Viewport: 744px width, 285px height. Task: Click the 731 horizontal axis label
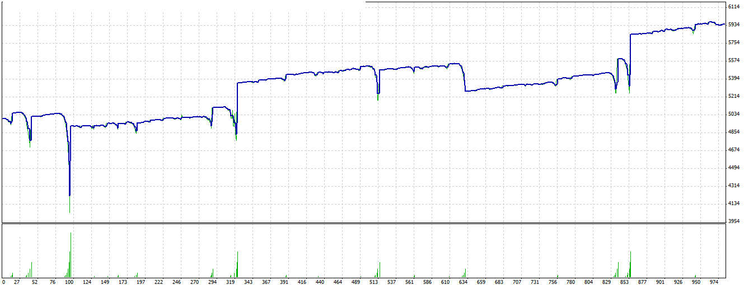534,282
